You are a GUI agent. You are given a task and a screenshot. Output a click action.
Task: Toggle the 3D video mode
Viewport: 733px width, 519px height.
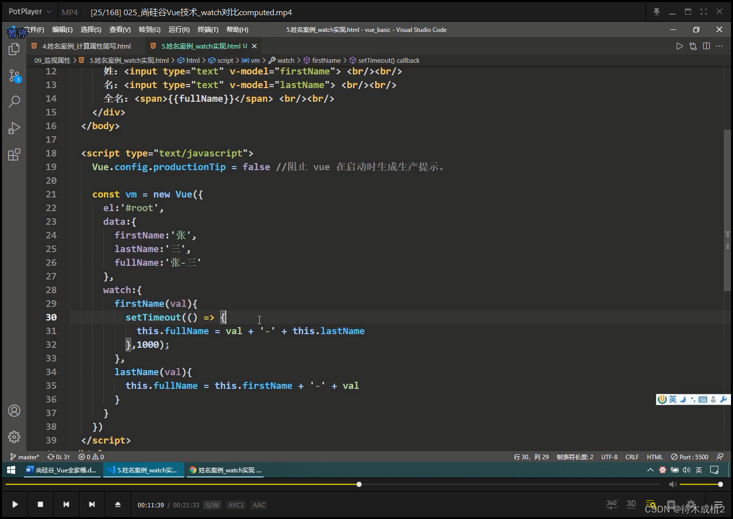click(631, 504)
